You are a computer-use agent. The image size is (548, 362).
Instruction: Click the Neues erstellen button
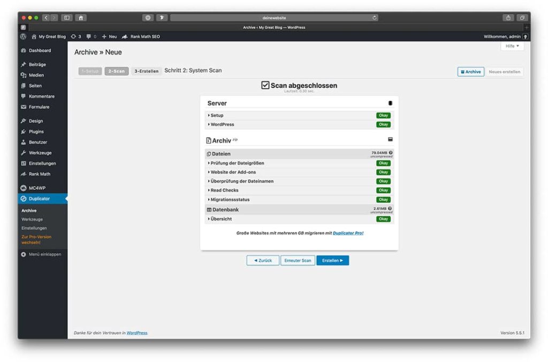[504, 72]
